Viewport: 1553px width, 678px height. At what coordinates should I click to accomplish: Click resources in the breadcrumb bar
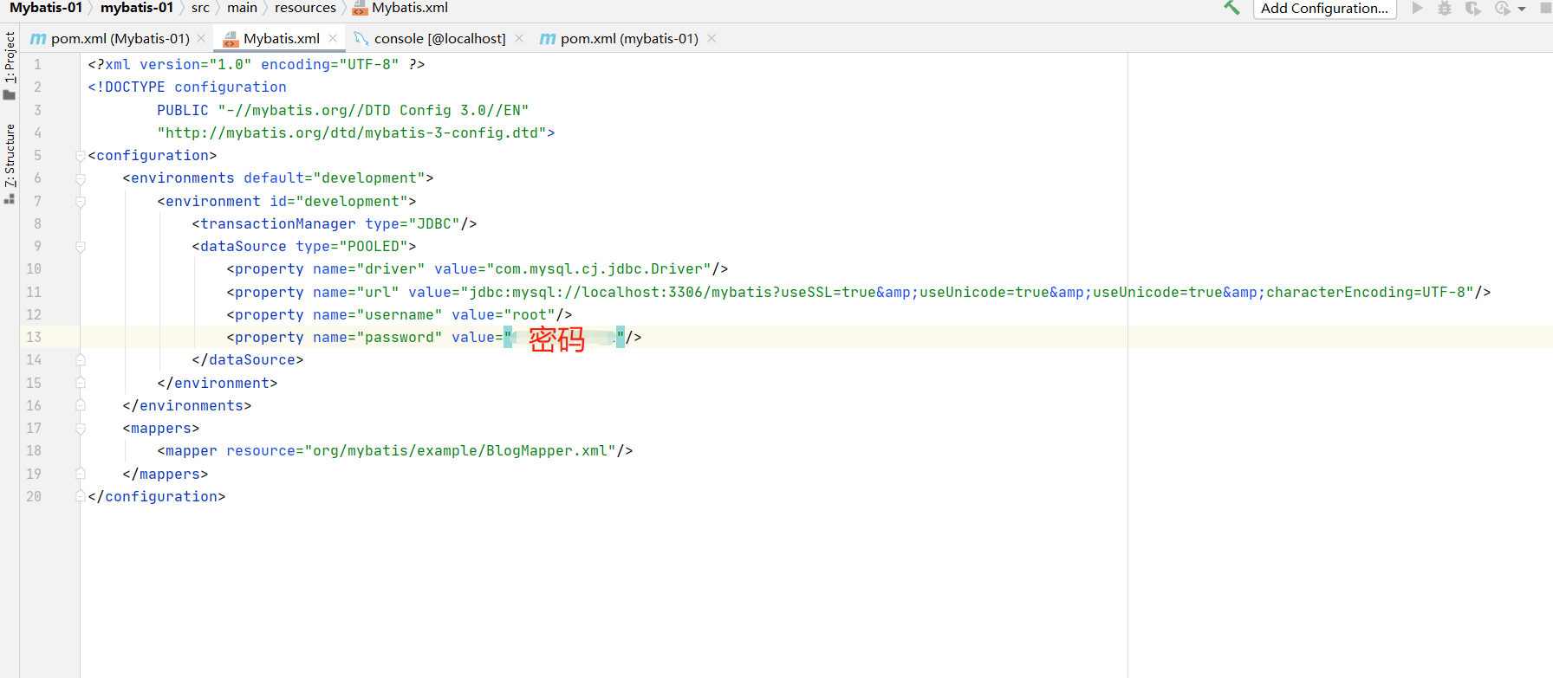pyautogui.click(x=305, y=8)
